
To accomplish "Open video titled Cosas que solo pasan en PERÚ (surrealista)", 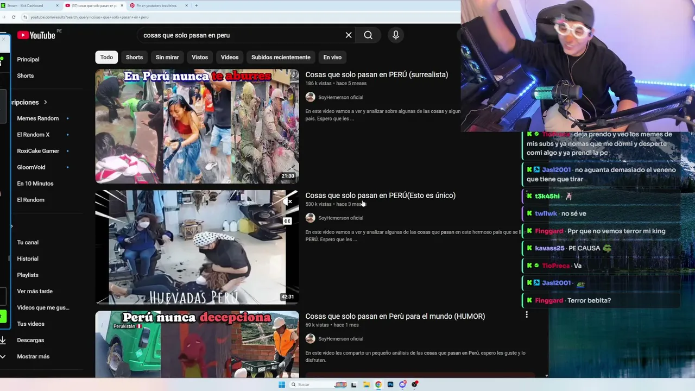I will tap(377, 74).
